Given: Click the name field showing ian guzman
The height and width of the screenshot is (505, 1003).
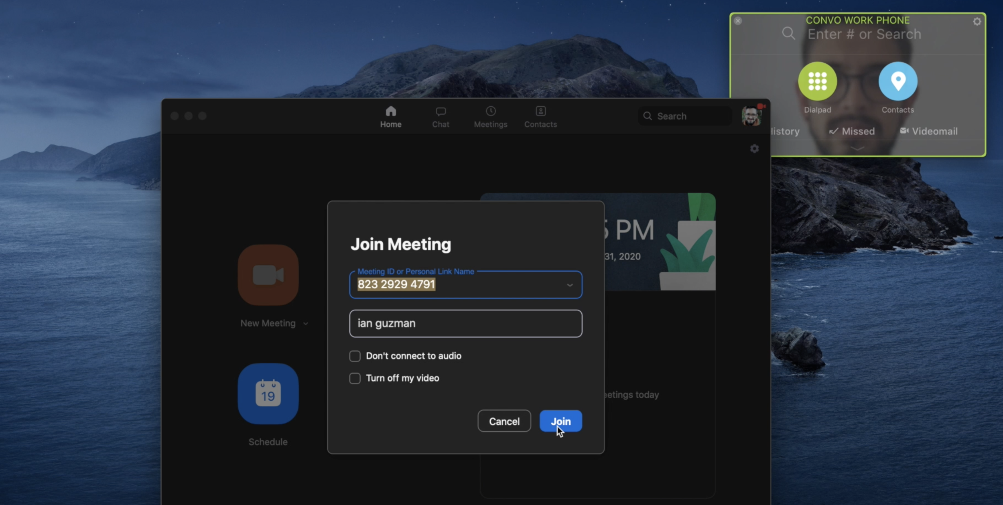Looking at the screenshot, I should [x=465, y=323].
